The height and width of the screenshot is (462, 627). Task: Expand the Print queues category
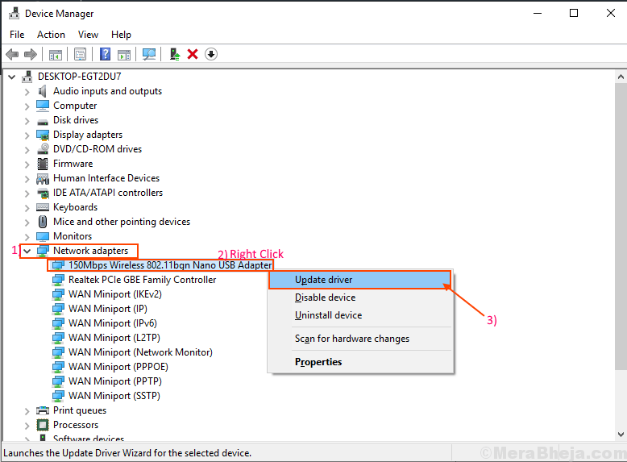[x=27, y=410]
